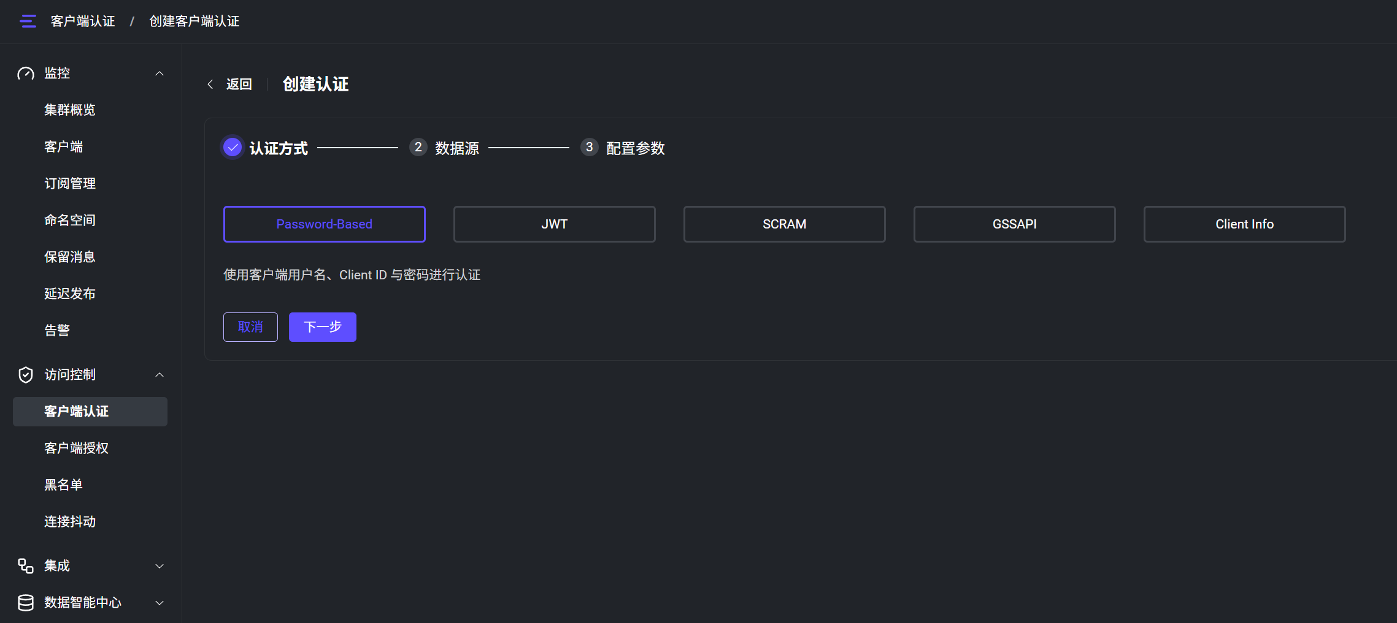Select 客户端认证 in the sidebar
Screen dimensions: 1397x623
90,412
